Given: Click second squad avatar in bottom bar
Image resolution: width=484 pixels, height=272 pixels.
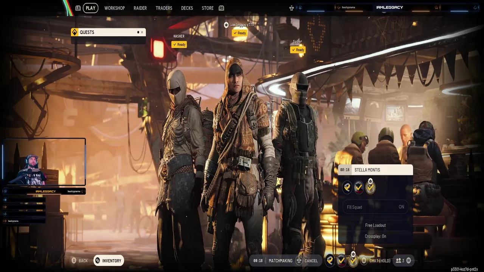Looking at the screenshot, I should (x=341, y=260).
